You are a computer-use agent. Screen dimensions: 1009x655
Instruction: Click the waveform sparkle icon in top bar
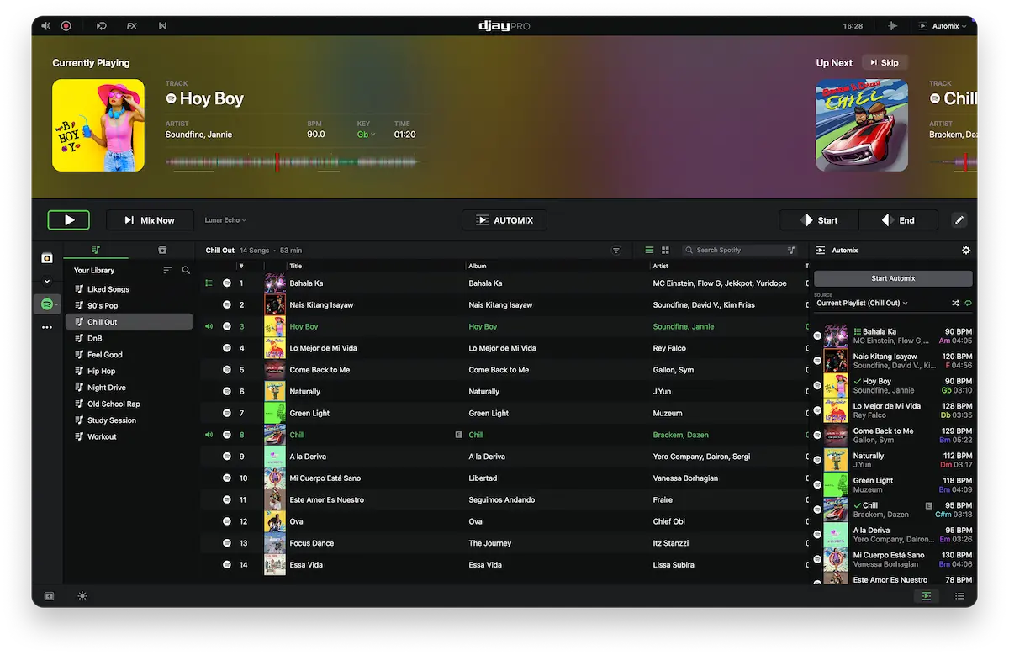(x=892, y=26)
